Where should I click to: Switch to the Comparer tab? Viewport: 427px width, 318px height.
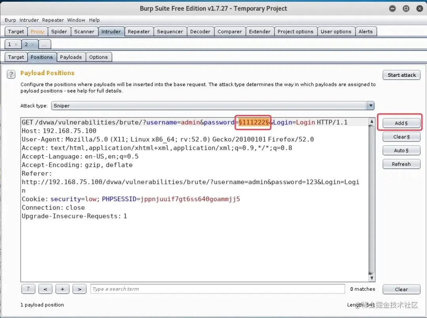pos(230,32)
